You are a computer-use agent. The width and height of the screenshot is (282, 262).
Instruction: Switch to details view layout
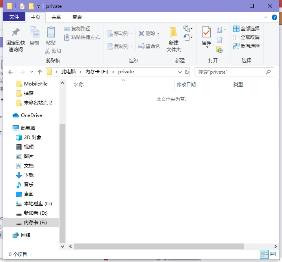(264, 255)
